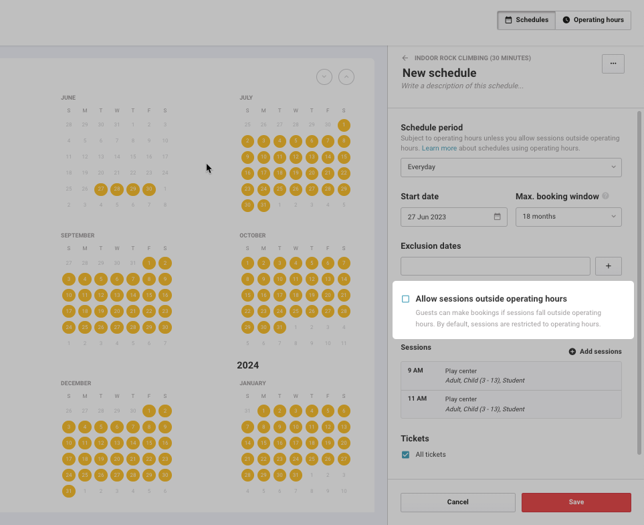Click the side panel vertical scrollbar
Screen dimensions: 644x525
[x=639, y=283]
